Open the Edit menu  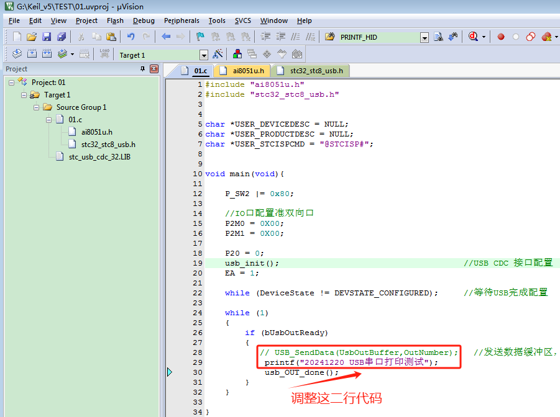pyautogui.click(x=35, y=20)
